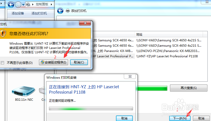Close the trust printer dialog
The height and width of the screenshot is (121, 211).
point(85,23)
